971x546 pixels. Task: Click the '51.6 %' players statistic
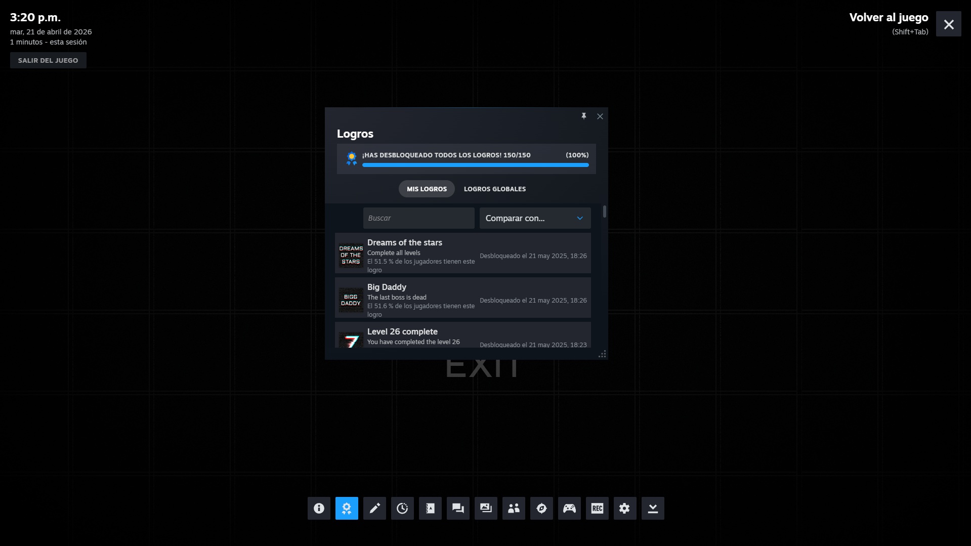tap(421, 310)
